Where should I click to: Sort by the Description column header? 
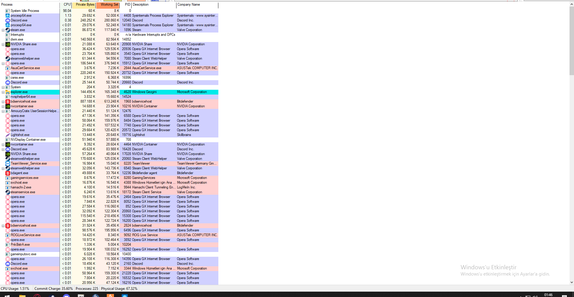tap(154, 5)
